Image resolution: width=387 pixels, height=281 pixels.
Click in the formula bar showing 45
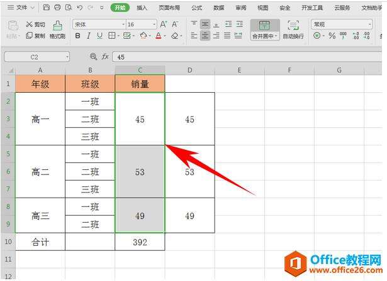pos(247,57)
